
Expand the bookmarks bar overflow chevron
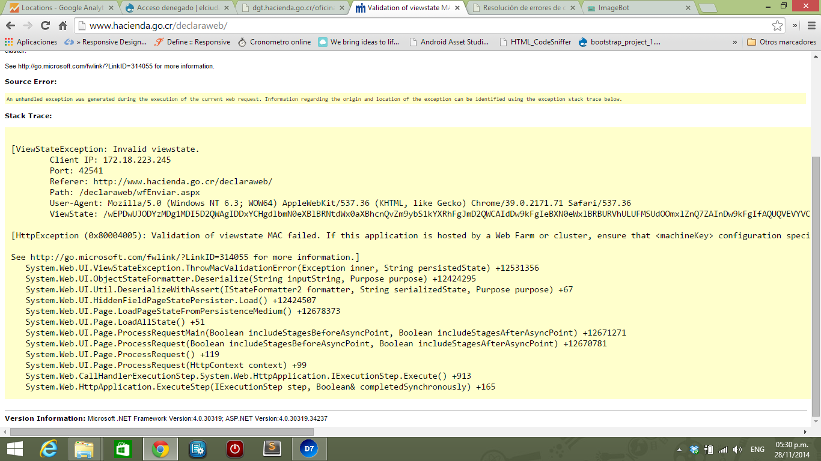734,42
